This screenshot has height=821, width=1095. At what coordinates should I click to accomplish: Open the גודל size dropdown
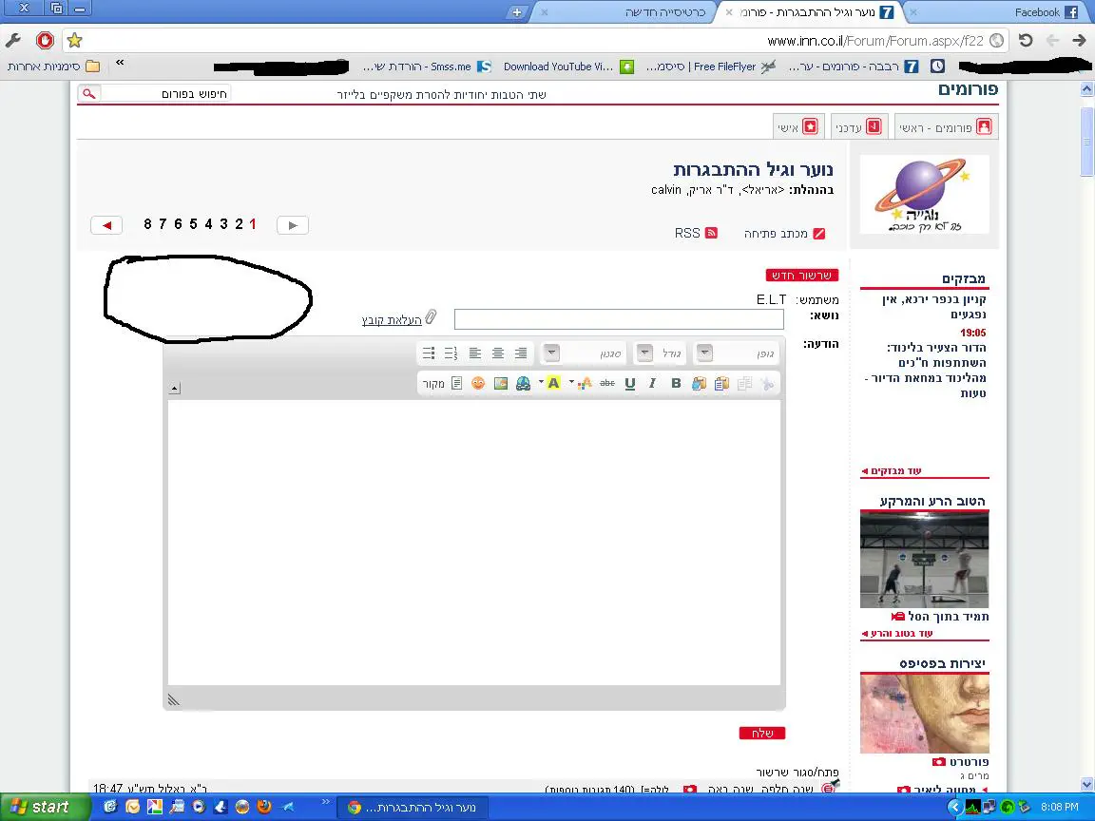click(x=644, y=353)
